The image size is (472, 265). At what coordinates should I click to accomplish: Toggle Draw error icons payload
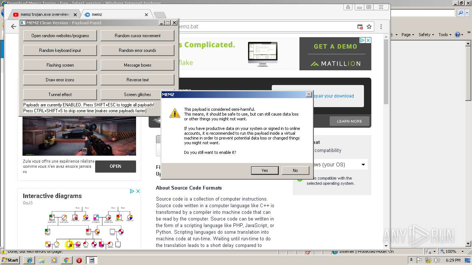60,80
